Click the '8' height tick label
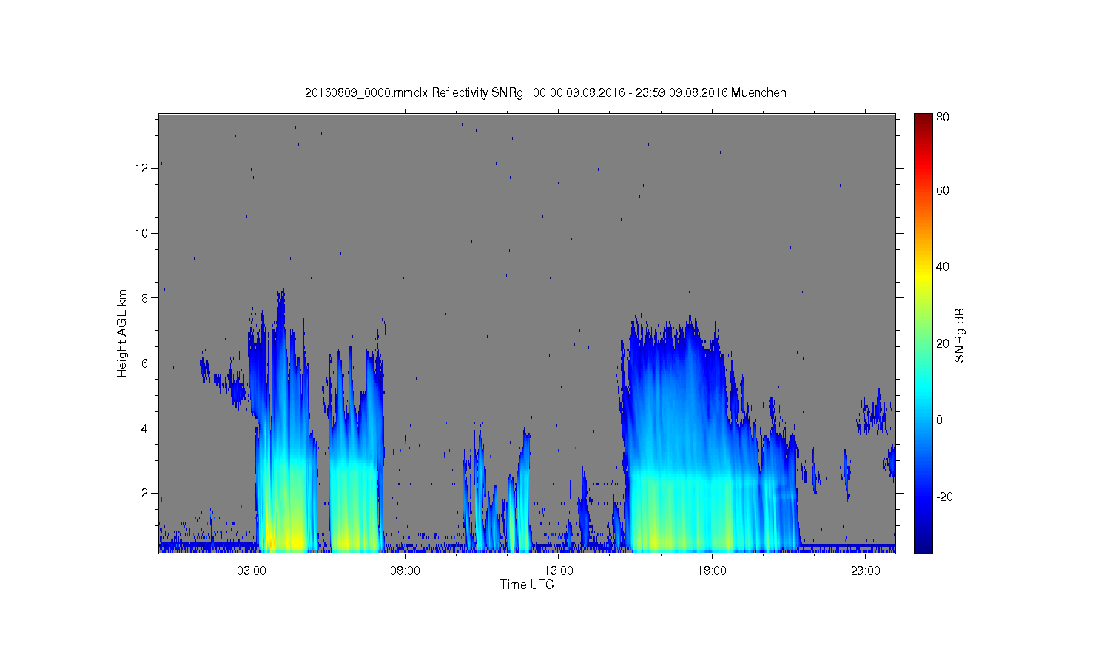 [x=146, y=298]
